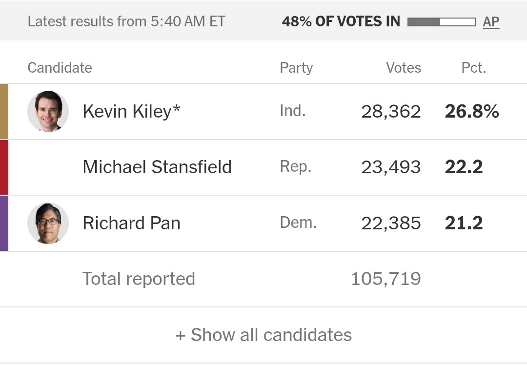Click the Candidate column header
Viewport: 527px width, 365px height.
click(60, 68)
